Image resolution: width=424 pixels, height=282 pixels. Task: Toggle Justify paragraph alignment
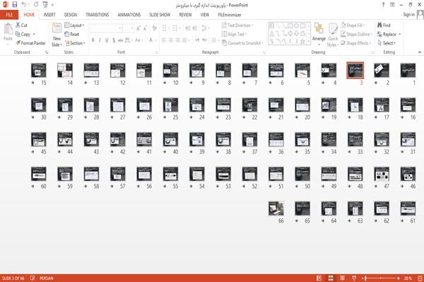click(x=184, y=40)
